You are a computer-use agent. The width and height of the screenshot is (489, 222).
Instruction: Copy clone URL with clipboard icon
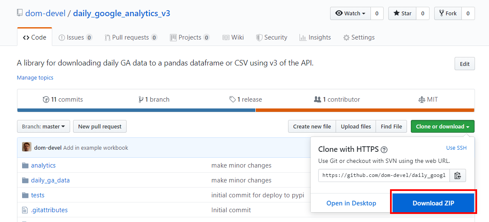(458, 176)
